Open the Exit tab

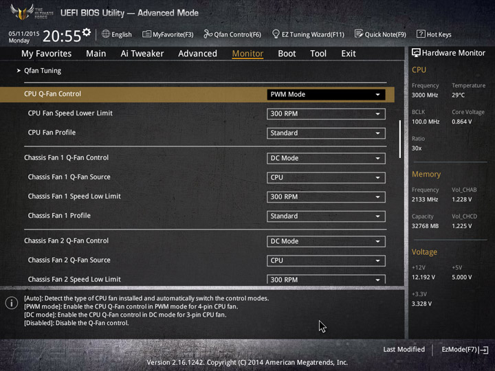click(x=349, y=54)
